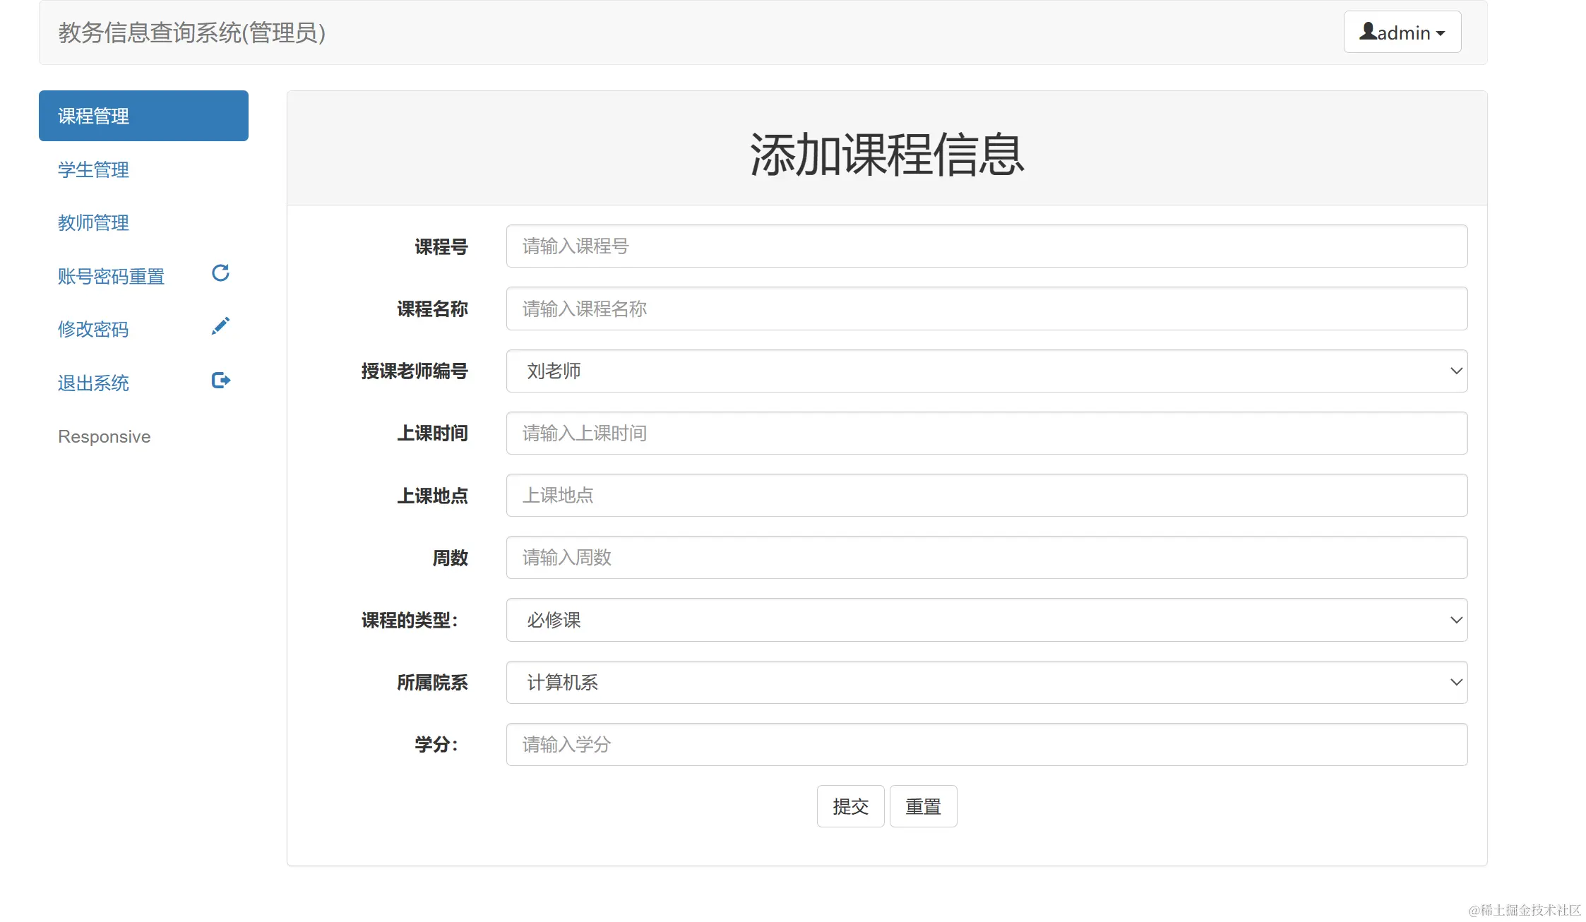This screenshot has width=1586, height=922.
Task: Expand the 授课老师编号 dropdown showing 刘老师
Action: pyautogui.click(x=986, y=371)
